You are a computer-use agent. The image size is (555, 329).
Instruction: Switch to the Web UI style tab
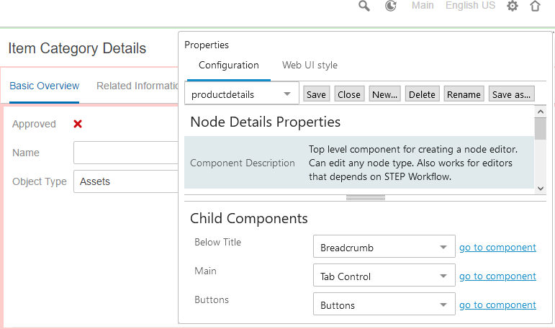click(x=310, y=66)
